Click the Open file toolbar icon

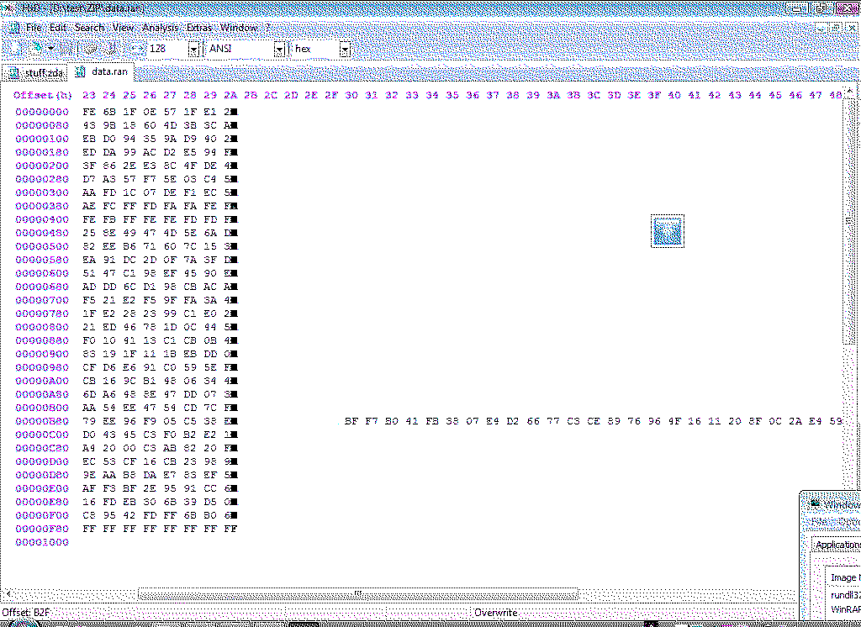[37, 48]
